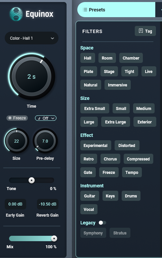Toggle the Freeze snowflake button

pos(17,118)
